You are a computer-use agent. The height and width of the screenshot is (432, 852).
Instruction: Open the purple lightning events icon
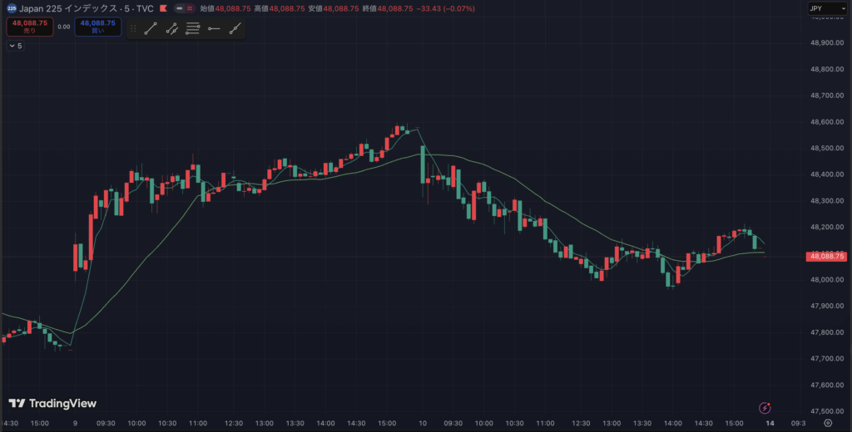click(x=765, y=408)
